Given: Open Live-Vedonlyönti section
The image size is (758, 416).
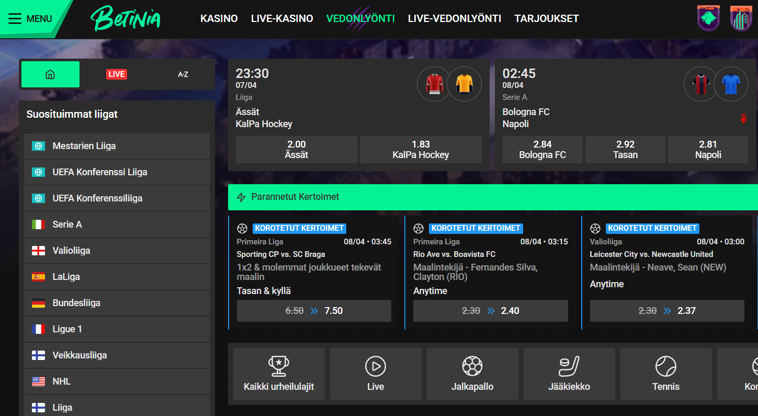Looking at the screenshot, I should [x=455, y=19].
